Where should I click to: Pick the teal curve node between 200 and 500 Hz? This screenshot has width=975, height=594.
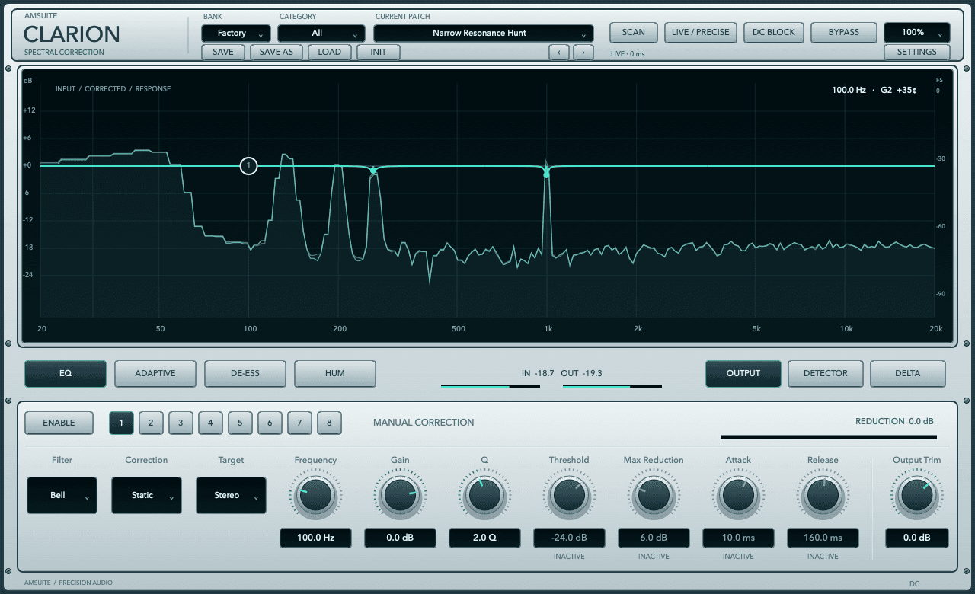373,171
